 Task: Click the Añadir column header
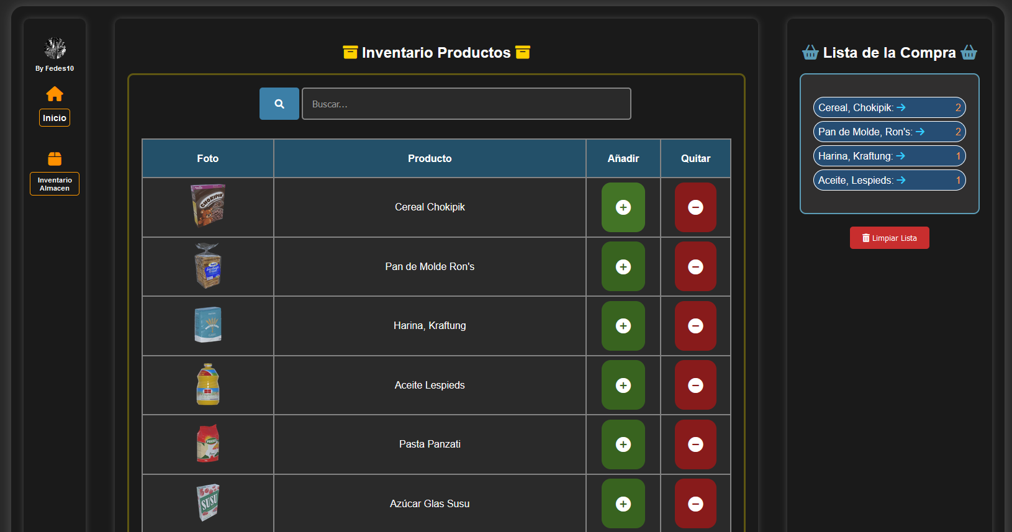click(x=623, y=158)
